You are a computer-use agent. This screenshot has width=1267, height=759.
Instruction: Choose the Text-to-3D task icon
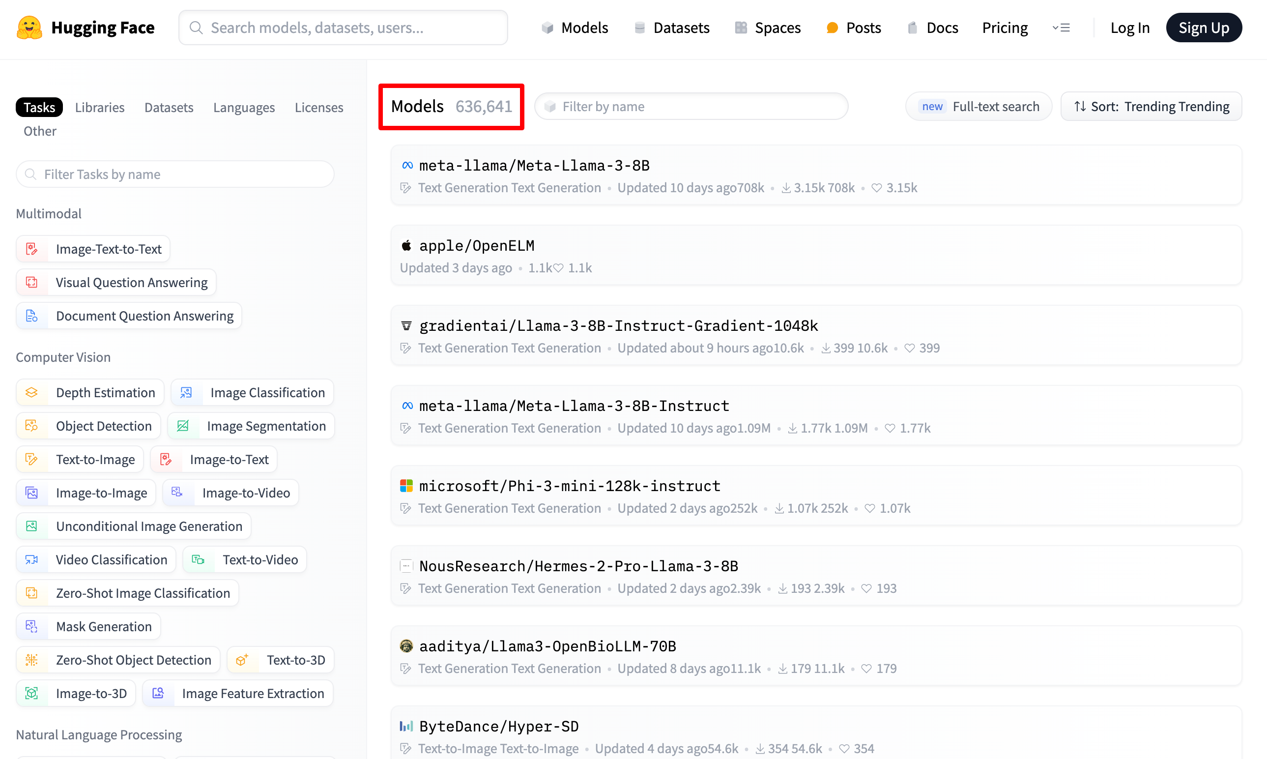(x=242, y=660)
